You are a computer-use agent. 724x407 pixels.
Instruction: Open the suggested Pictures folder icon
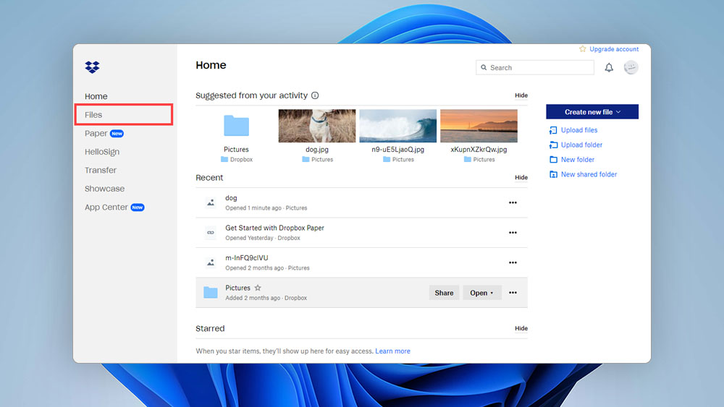pyautogui.click(x=237, y=125)
